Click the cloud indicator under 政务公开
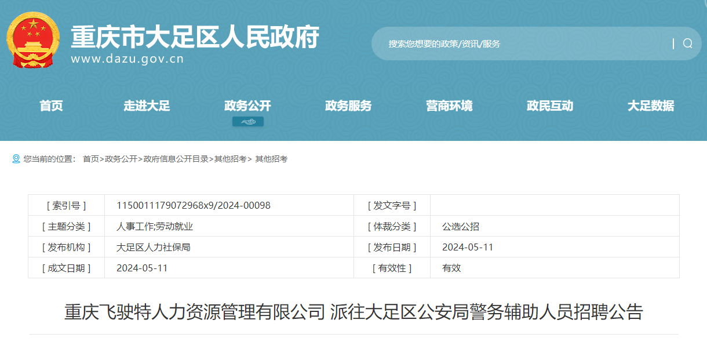This screenshot has width=707, height=356. [x=248, y=122]
